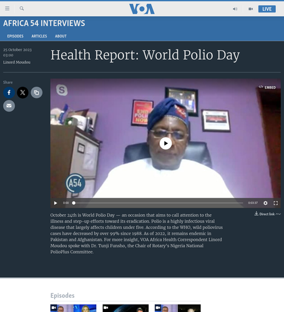Expand the Direct link dropdown
This screenshot has width=284, height=312.
[268, 214]
